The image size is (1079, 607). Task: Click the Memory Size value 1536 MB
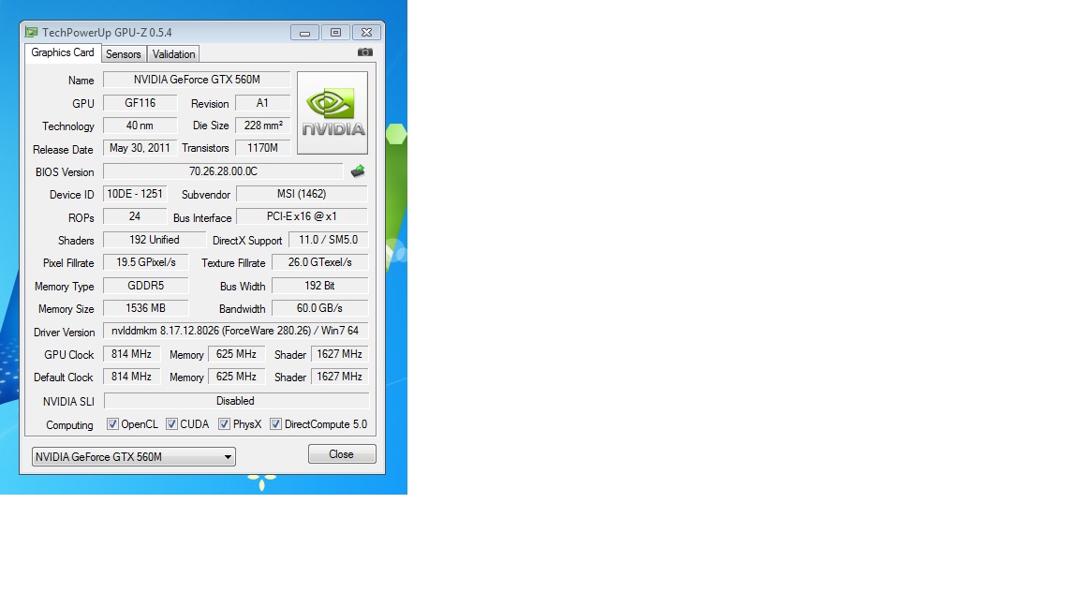tap(146, 308)
